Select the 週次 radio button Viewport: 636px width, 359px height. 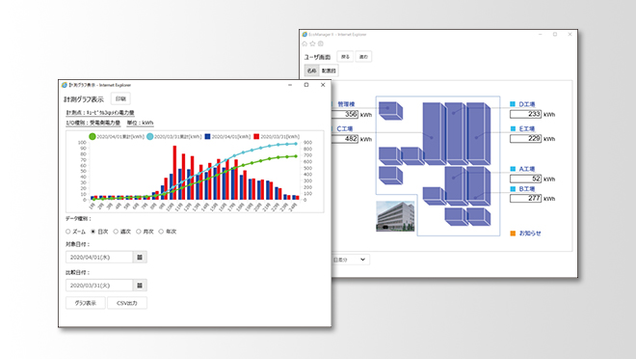[x=116, y=232]
